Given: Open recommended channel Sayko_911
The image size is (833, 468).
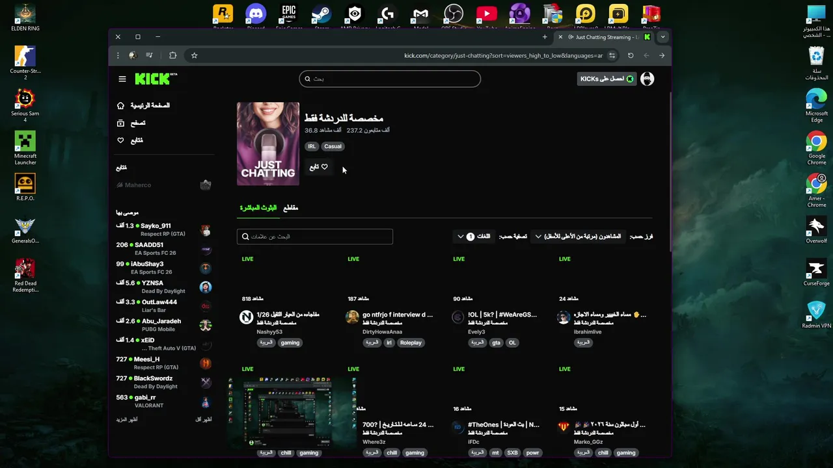Looking at the screenshot, I should coord(164,229).
